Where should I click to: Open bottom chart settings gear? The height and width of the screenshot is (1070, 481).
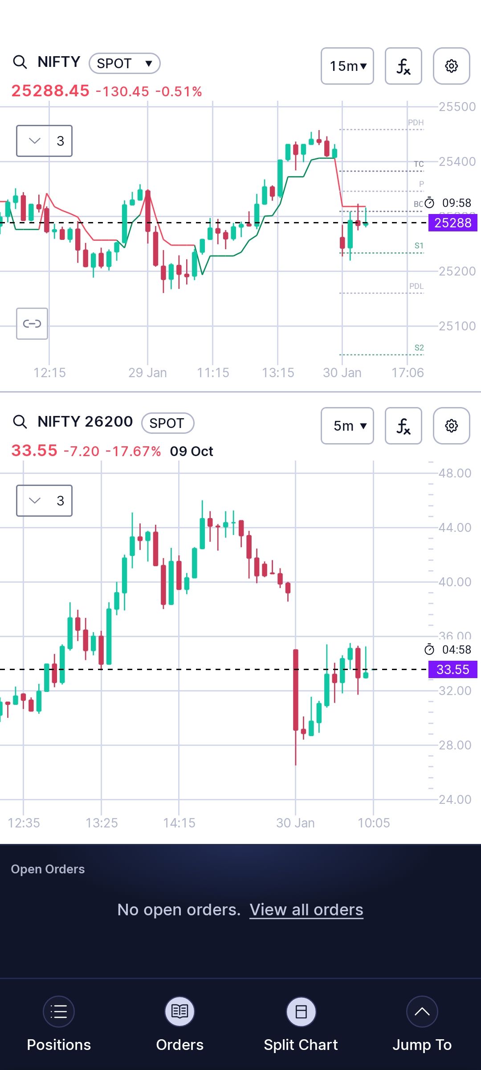coord(451,426)
